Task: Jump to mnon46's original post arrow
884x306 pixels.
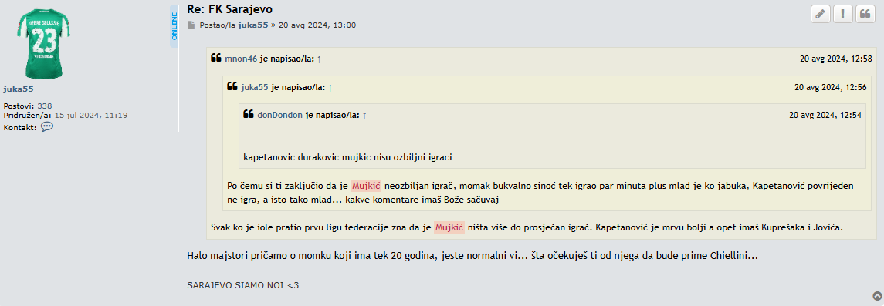Action: pos(319,59)
